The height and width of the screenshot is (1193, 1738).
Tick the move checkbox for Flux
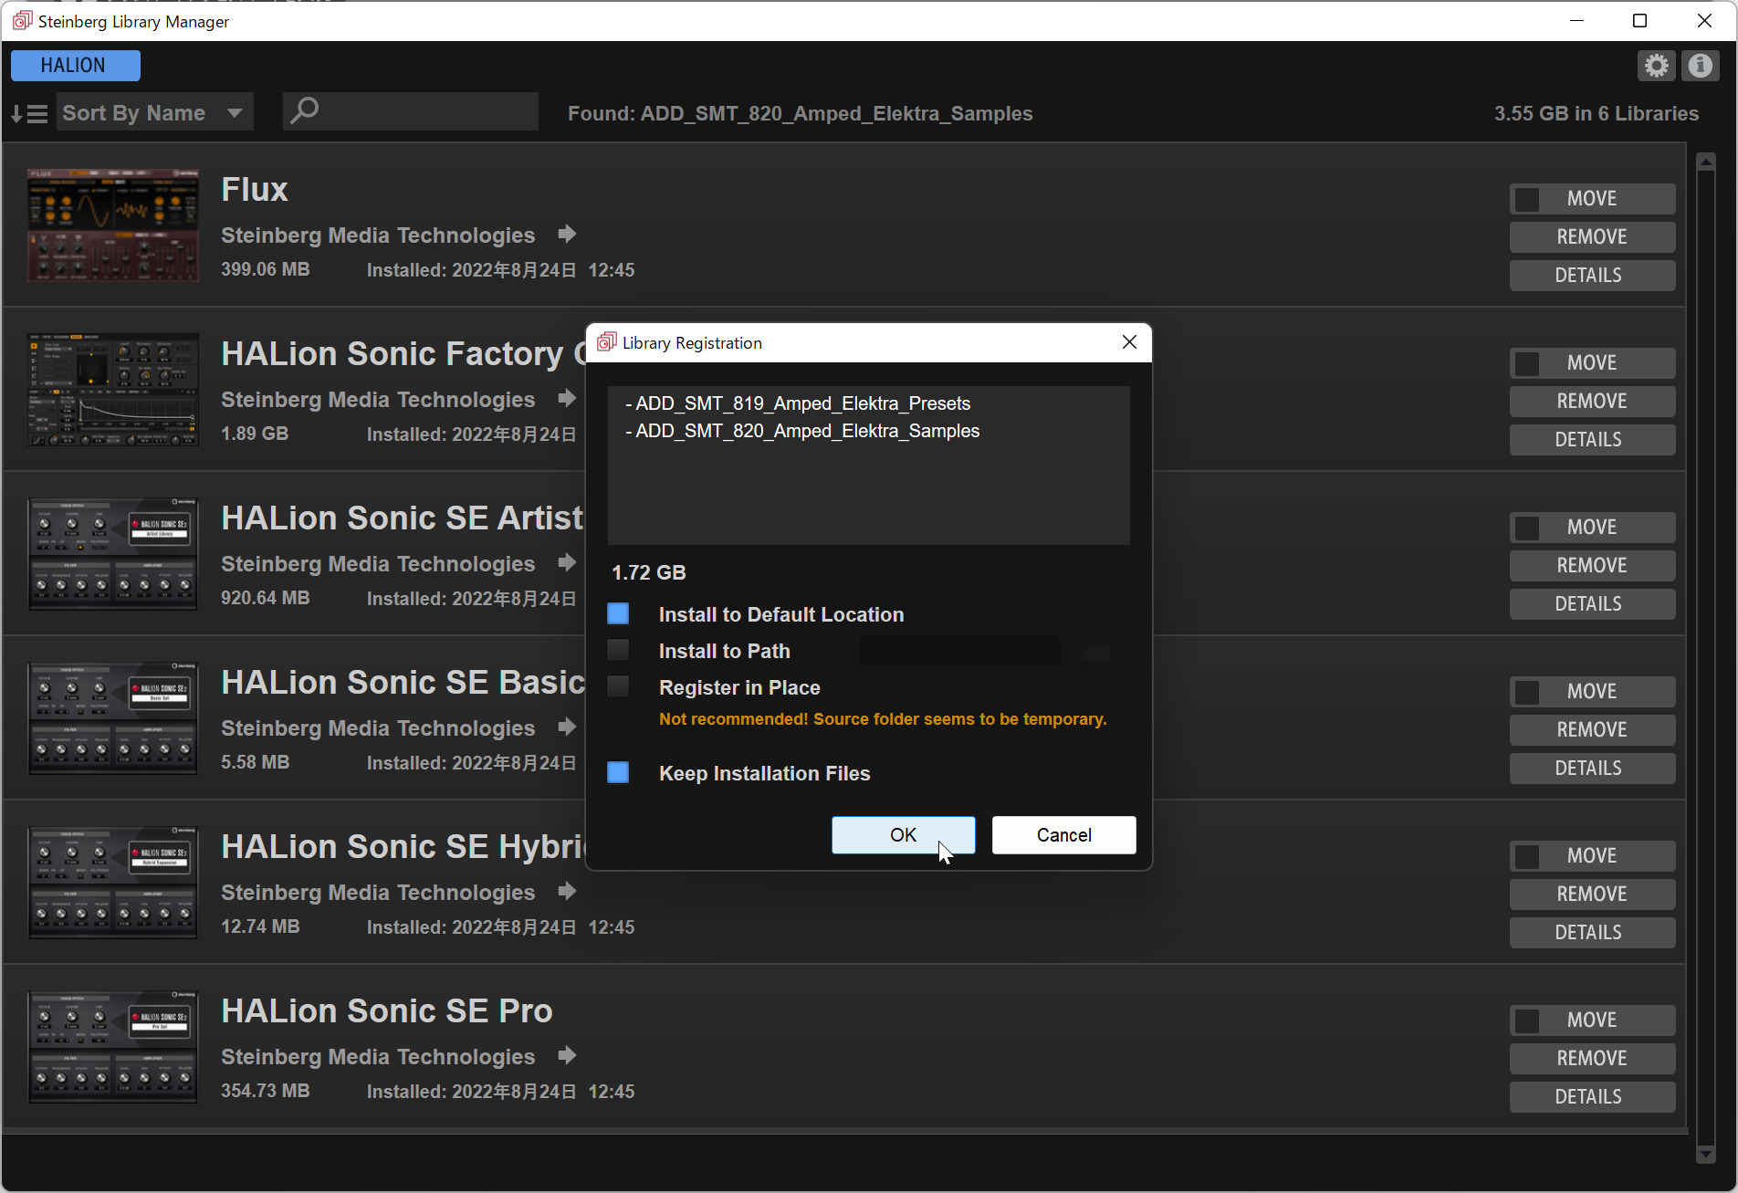(1527, 199)
